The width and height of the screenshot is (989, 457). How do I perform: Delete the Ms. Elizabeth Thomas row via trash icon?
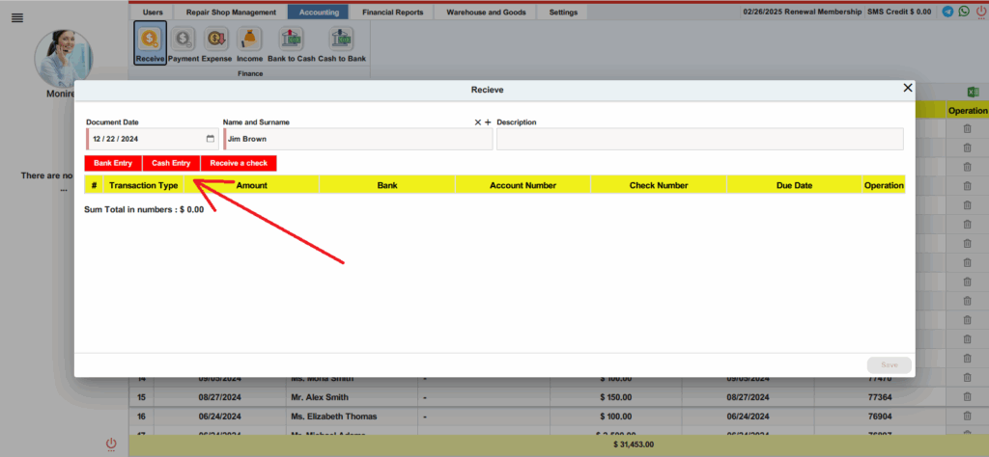point(967,417)
